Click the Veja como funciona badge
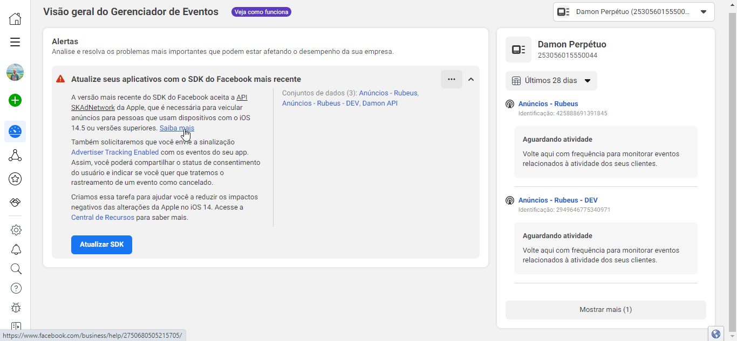The width and height of the screenshot is (737, 341). click(x=262, y=12)
